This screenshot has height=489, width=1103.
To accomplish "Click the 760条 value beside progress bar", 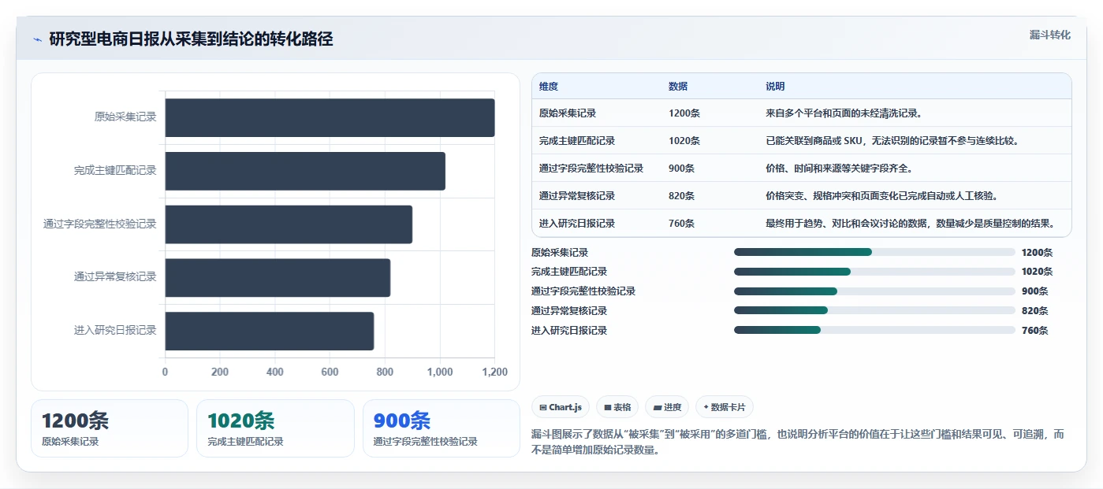I will 1034,331.
